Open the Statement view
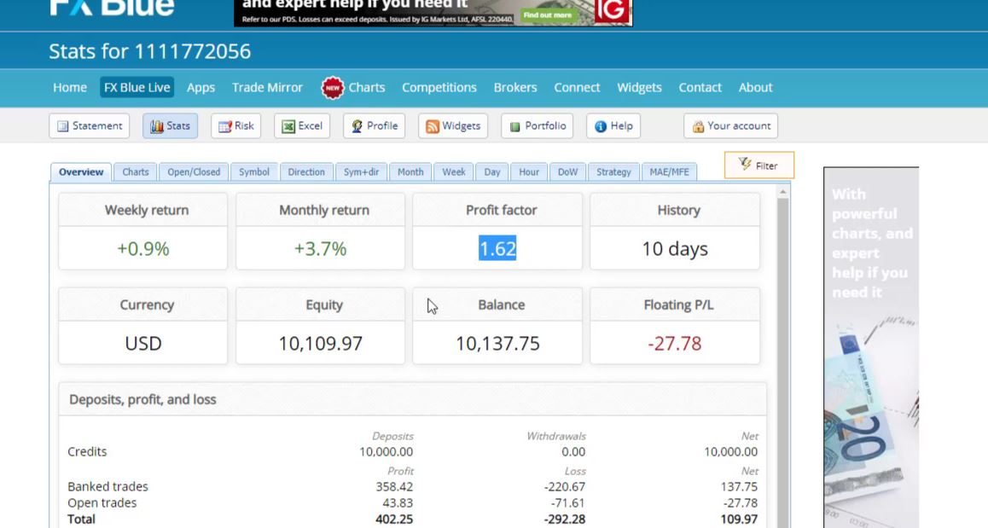This screenshot has width=988, height=528. (x=89, y=125)
